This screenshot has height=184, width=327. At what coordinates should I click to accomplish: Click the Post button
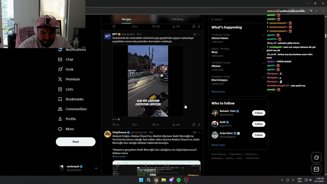point(76,142)
